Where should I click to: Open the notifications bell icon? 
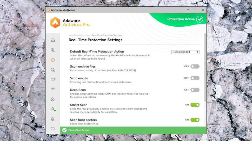coord(53,119)
